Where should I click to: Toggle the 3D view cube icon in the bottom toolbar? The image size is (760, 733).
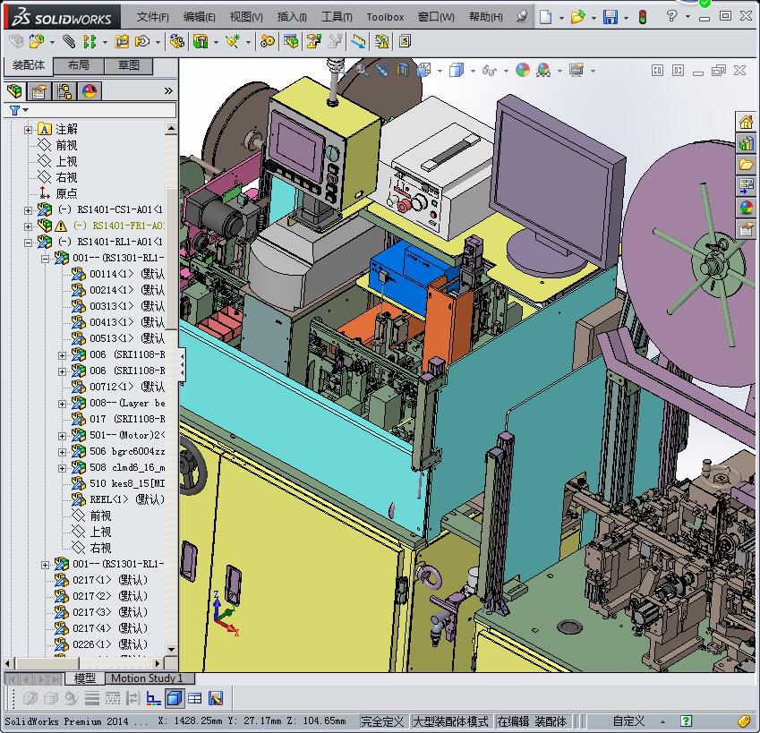(x=175, y=698)
